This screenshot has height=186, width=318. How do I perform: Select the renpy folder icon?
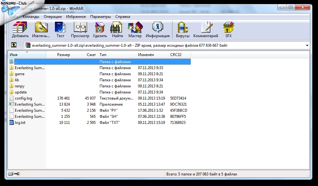(x=12, y=86)
